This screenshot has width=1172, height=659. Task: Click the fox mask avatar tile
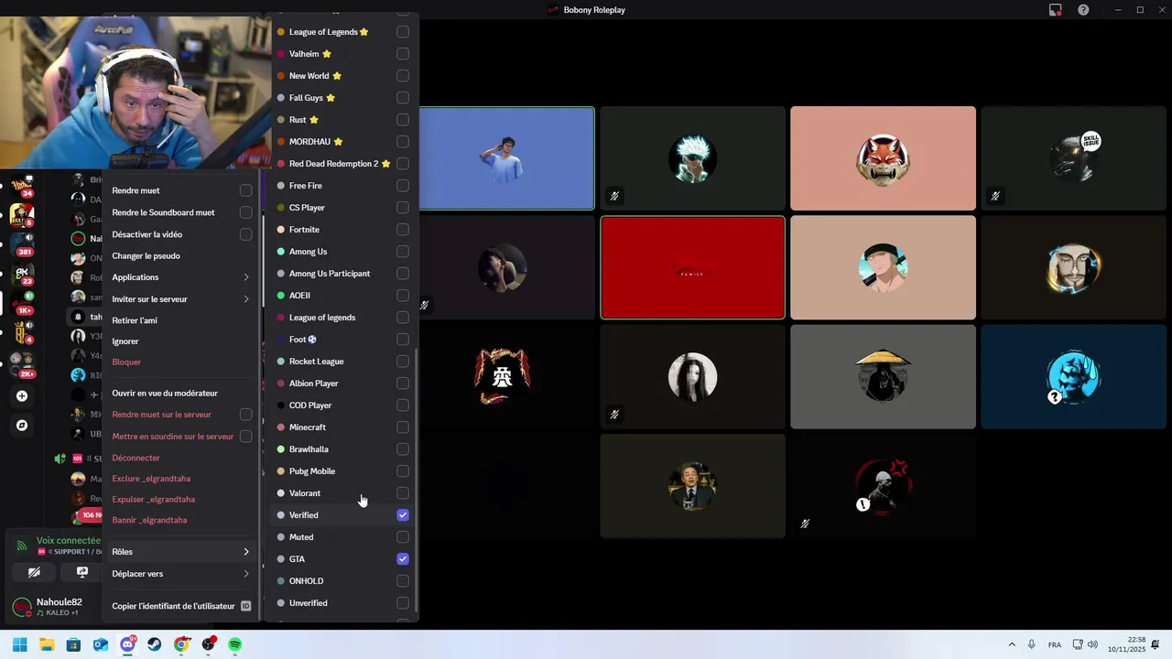pos(883,158)
